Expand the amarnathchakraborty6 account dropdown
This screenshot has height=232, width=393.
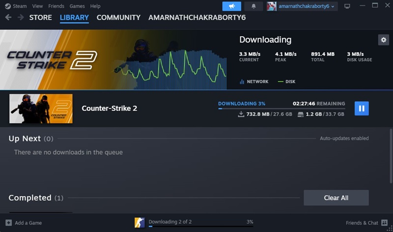click(x=306, y=6)
